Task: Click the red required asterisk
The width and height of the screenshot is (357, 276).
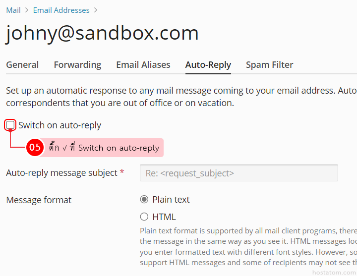Action: 122,173
